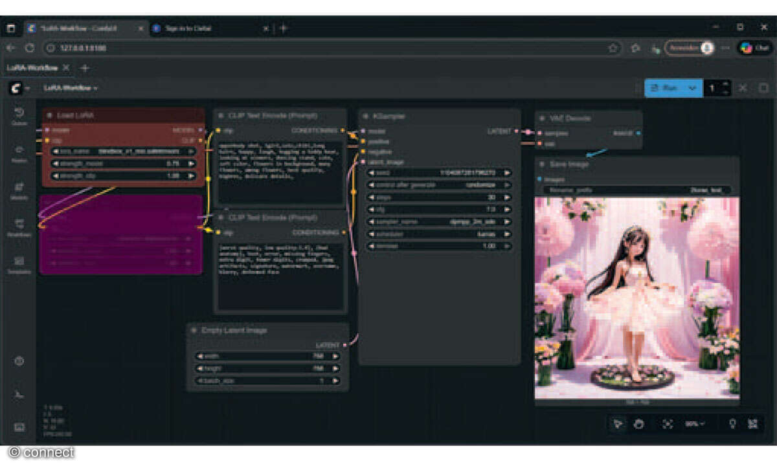Viewport: 777px width, 466px height.
Task: Select the pointer tool in the canvas toolbar
Action: point(618,424)
